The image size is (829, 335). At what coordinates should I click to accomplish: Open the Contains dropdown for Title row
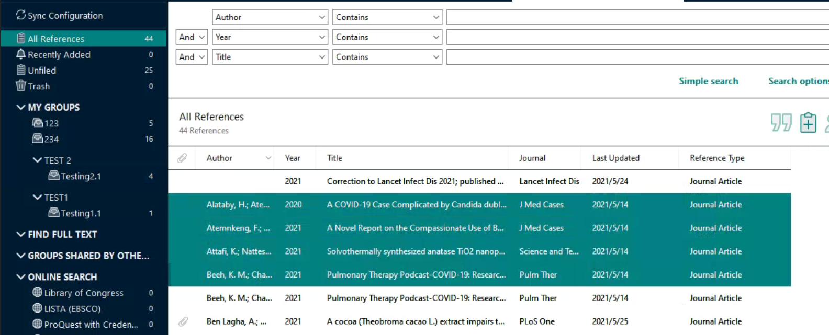click(387, 57)
